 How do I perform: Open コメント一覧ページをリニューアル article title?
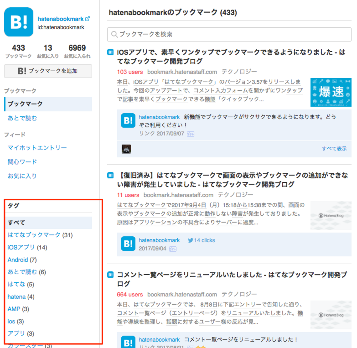232,279
